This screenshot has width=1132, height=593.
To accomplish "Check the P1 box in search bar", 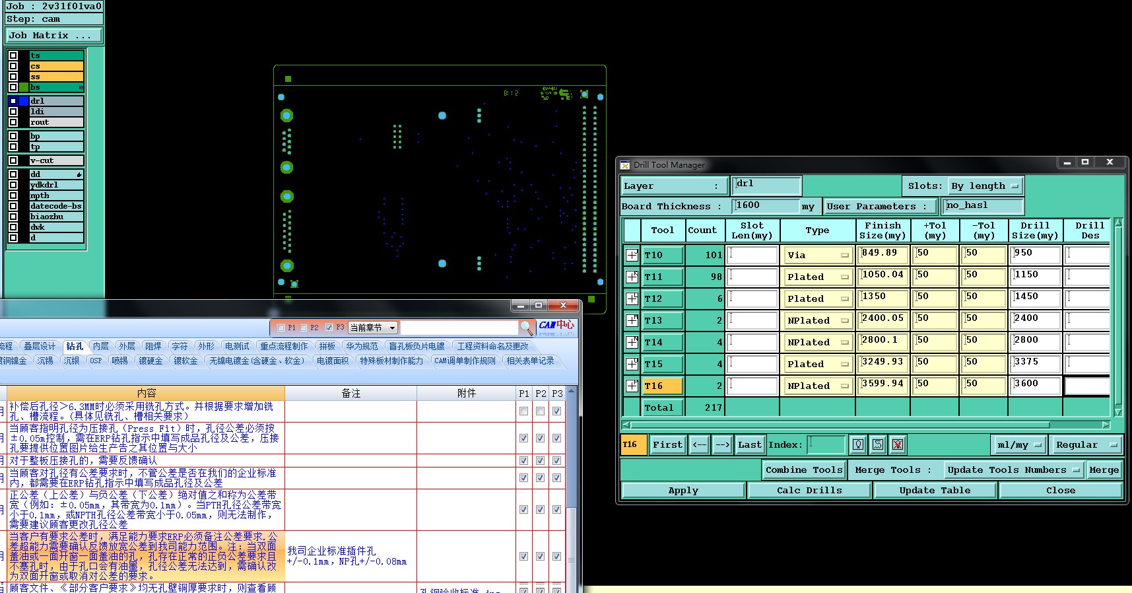I will click(x=281, y=328).
